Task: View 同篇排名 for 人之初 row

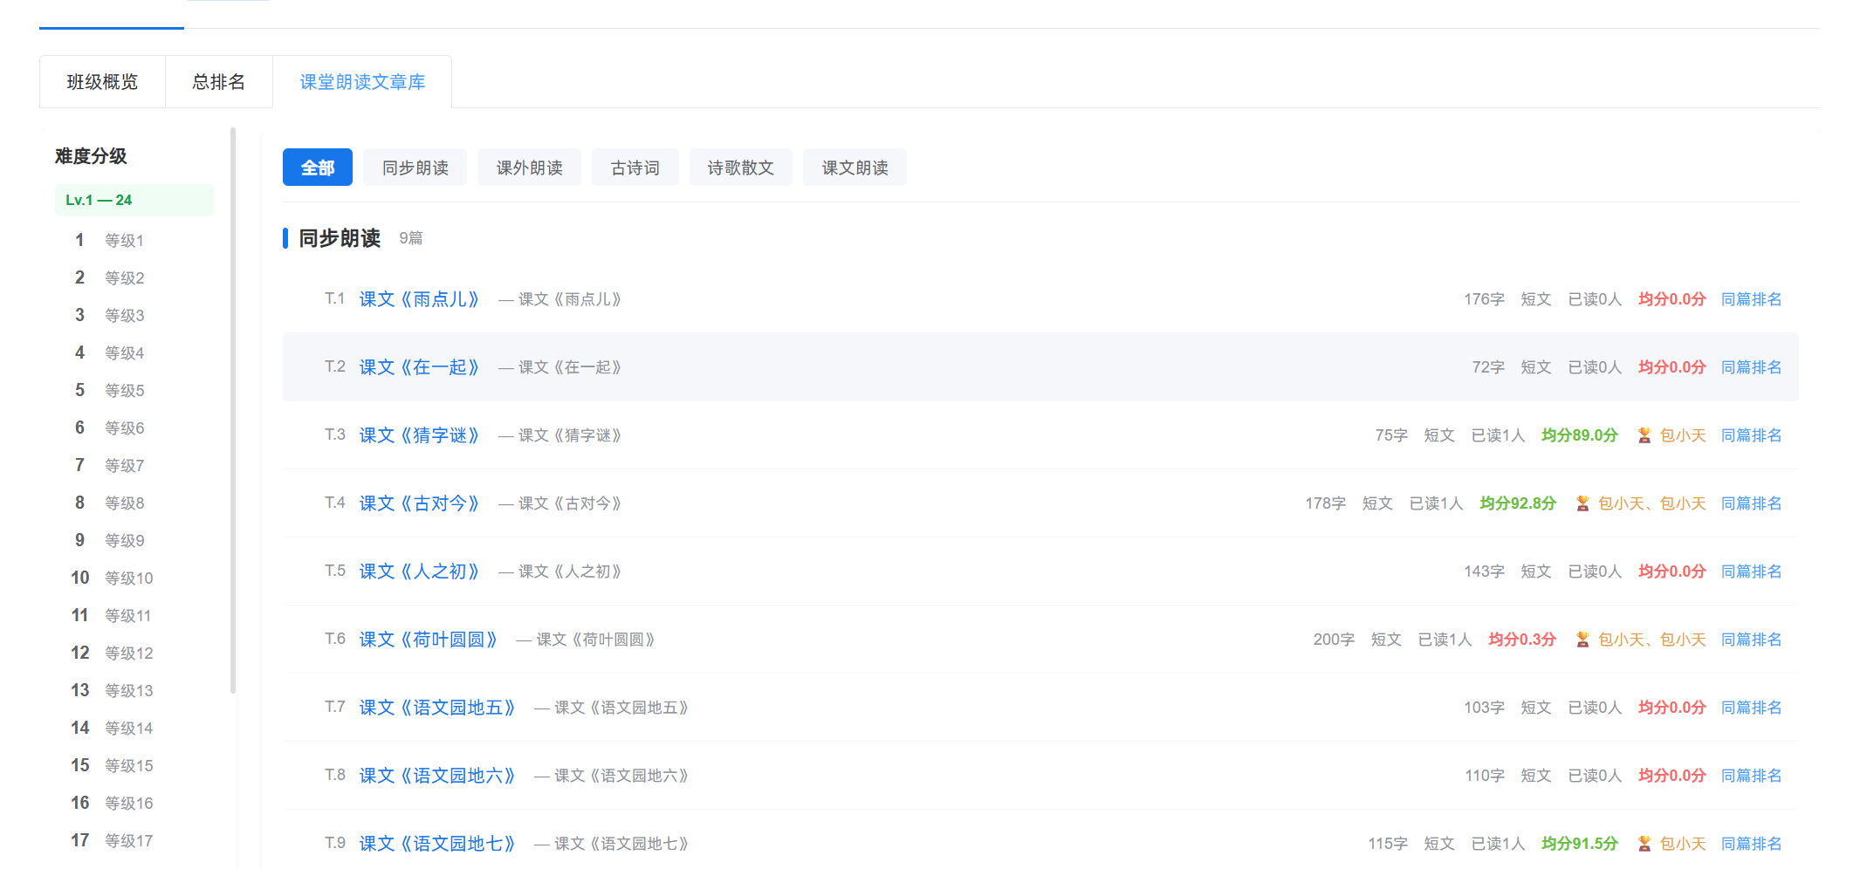Action: tap(1751, 571)
